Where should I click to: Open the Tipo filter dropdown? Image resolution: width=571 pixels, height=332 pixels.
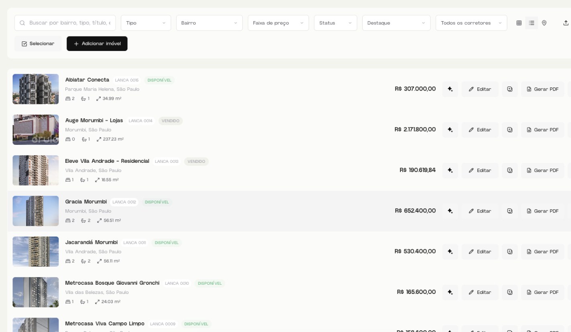(x=146, y=23)
